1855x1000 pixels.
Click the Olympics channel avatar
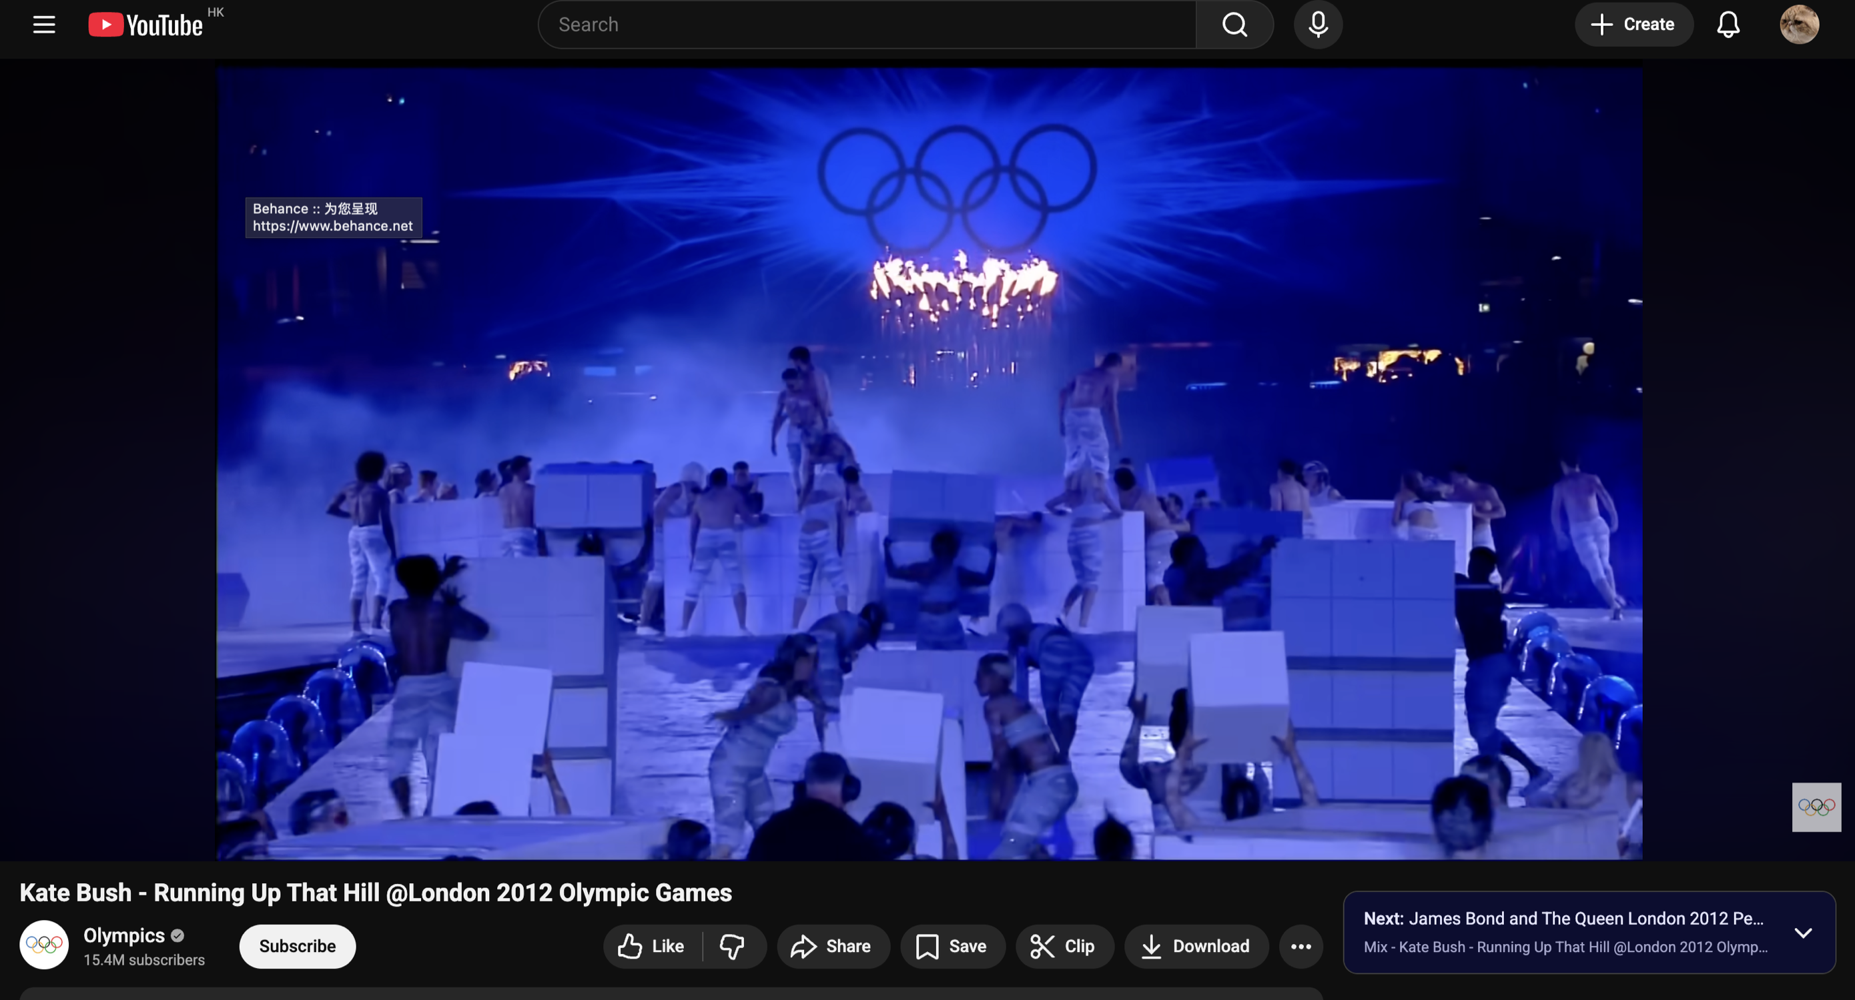pyautogui.click(x=44, y=944)
